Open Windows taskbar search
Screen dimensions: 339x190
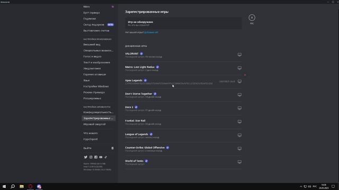point(13,186)
